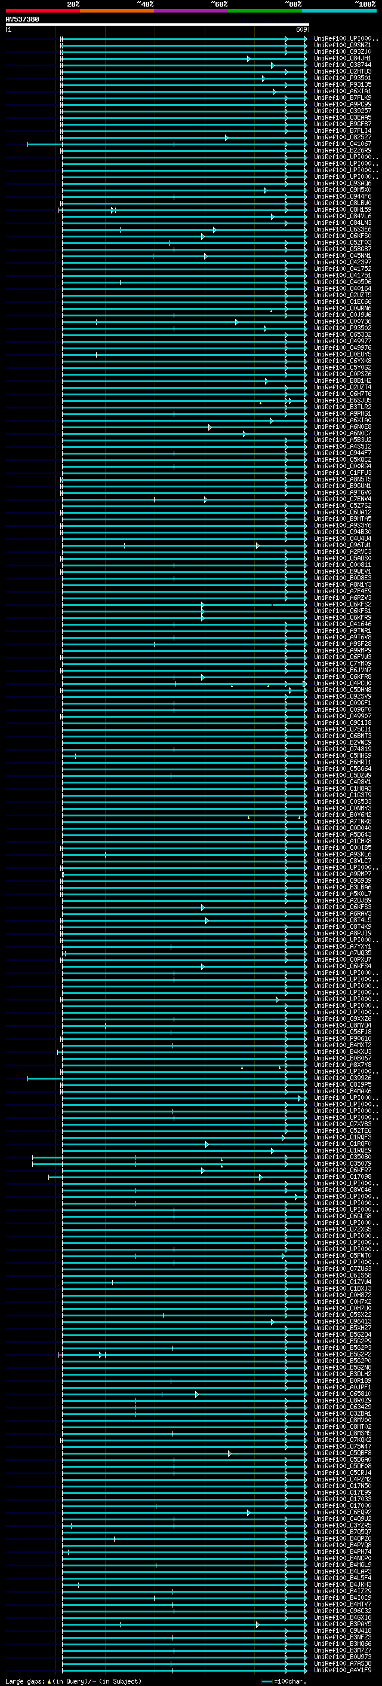Viewport: 382px width, 1686px height.
Task: Select hit label UniRef100_Q38744
Action: pyautogui.click(x=343, y=65)
